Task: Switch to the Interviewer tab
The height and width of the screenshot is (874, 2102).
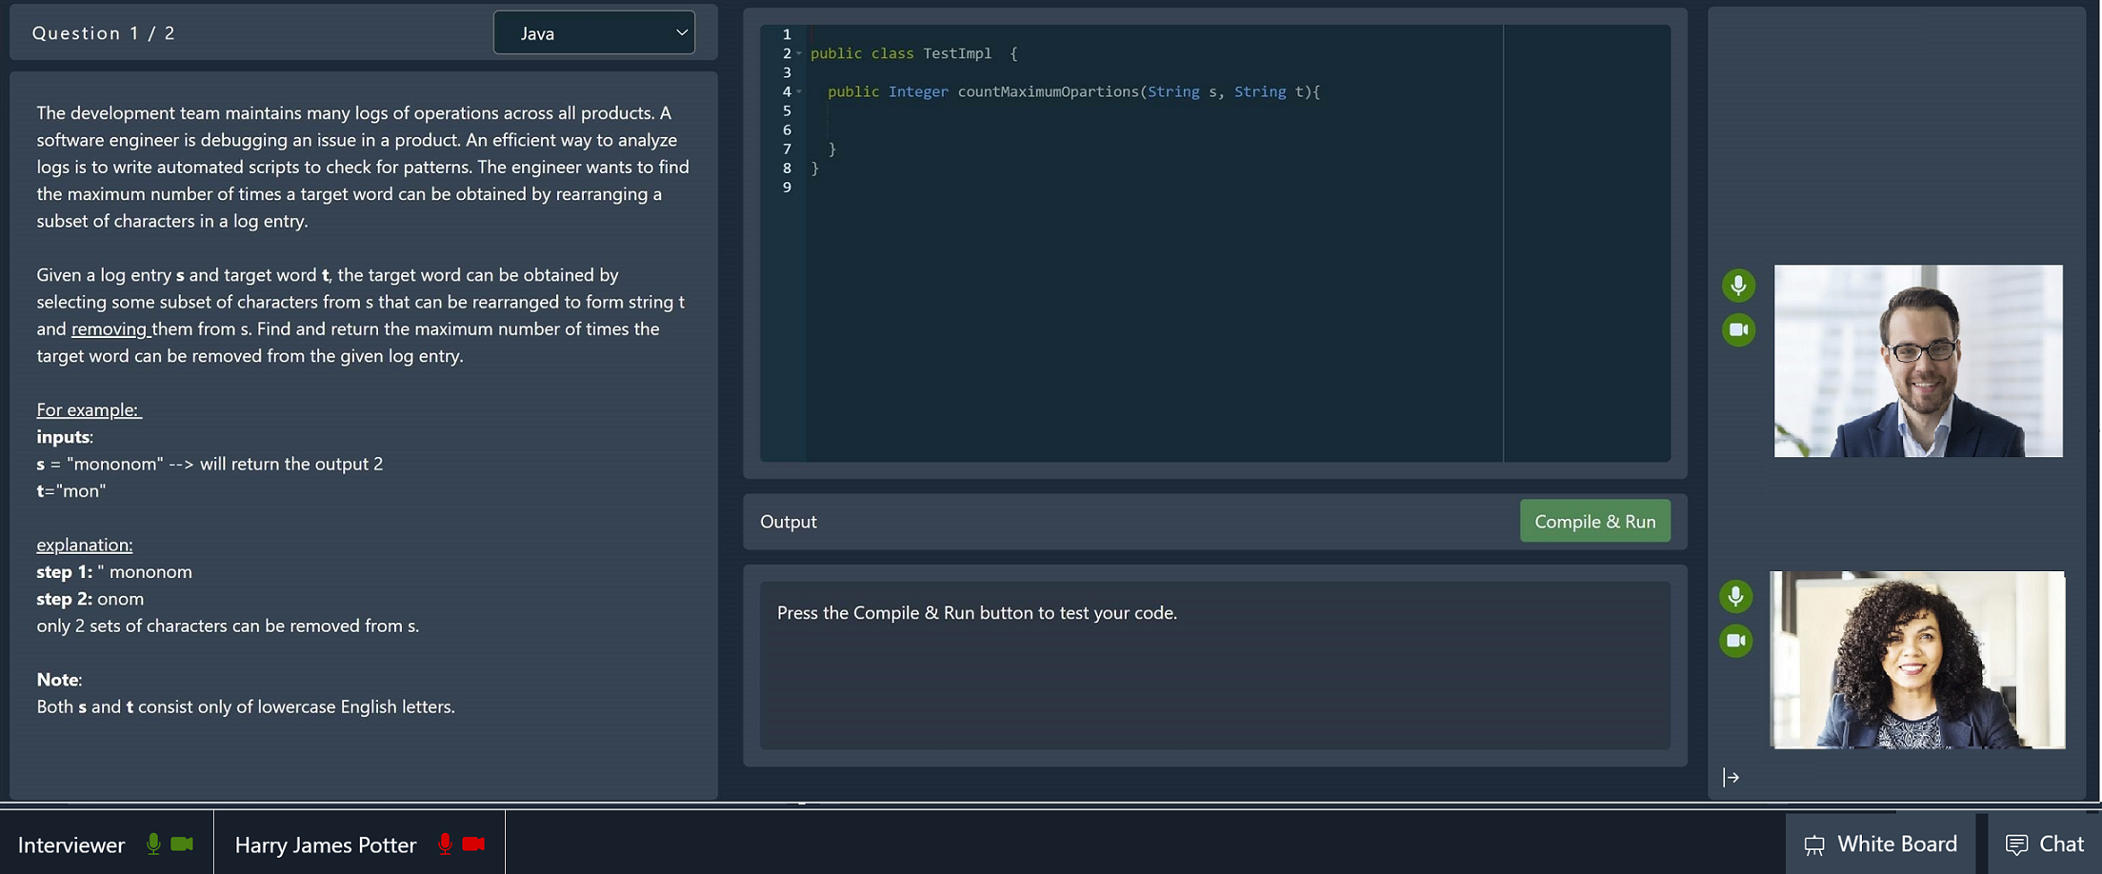Action: click(71, 844)
